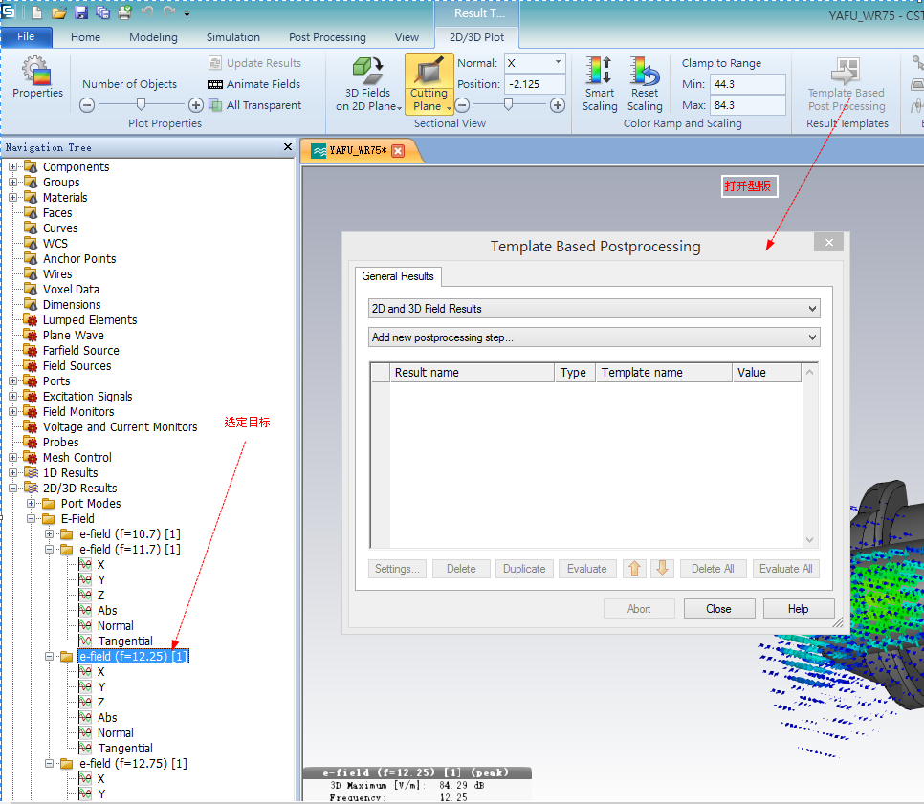Decrease Number of Objects with minus icon

pyautogui.click(x=87, y=105)
